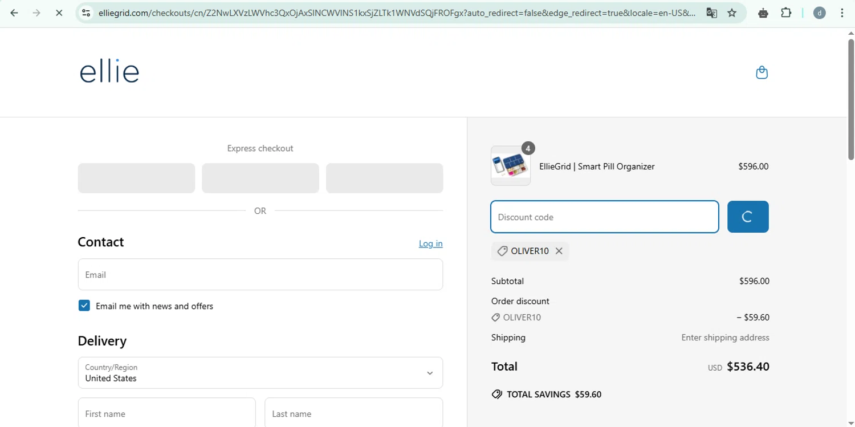Open the shopping bag cart icon
855x427 pixels.
click(762, 72)
